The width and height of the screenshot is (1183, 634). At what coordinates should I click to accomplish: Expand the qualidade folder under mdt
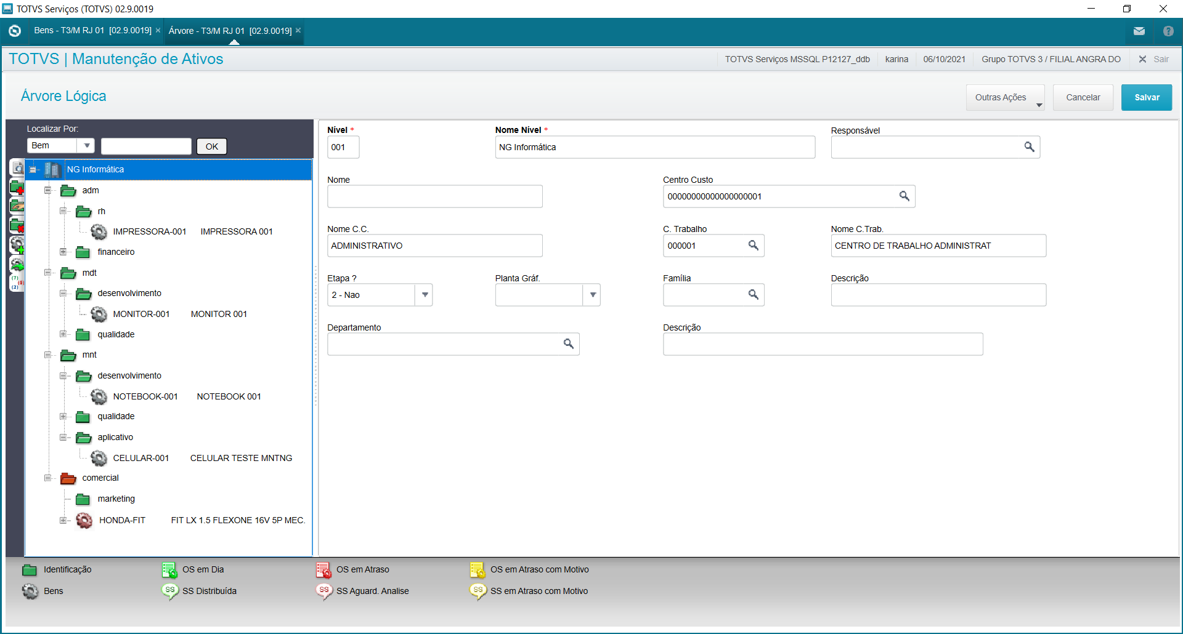point(63,334)
